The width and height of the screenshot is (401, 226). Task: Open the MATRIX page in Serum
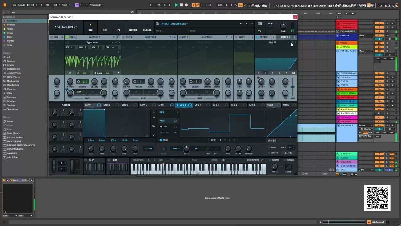pyautogui.click(x=133, y=28)
